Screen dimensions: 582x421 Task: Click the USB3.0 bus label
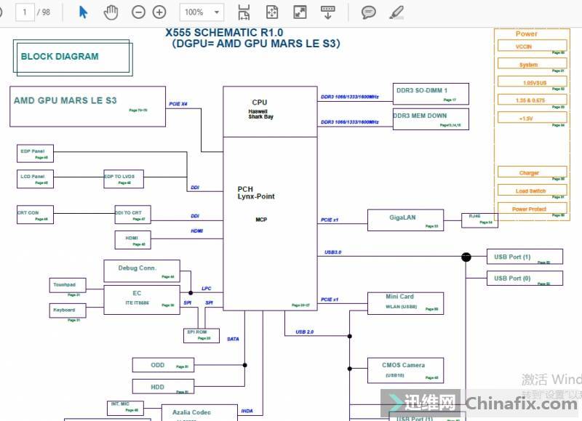pos(333,252)
